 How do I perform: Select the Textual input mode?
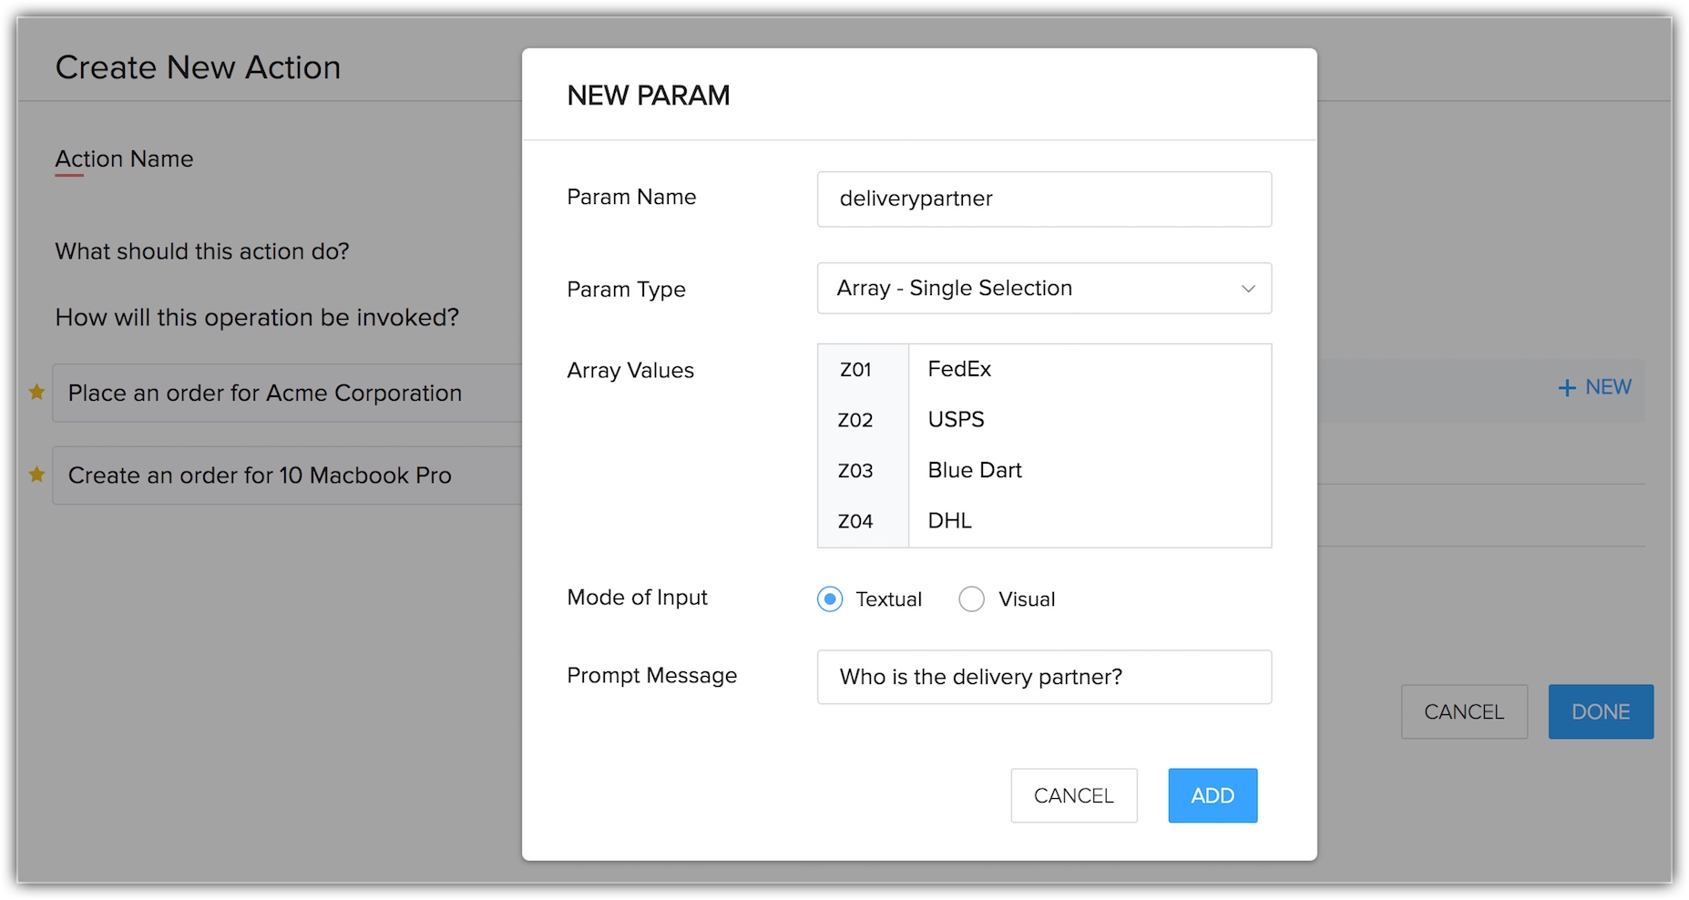[x=830, y=599]
